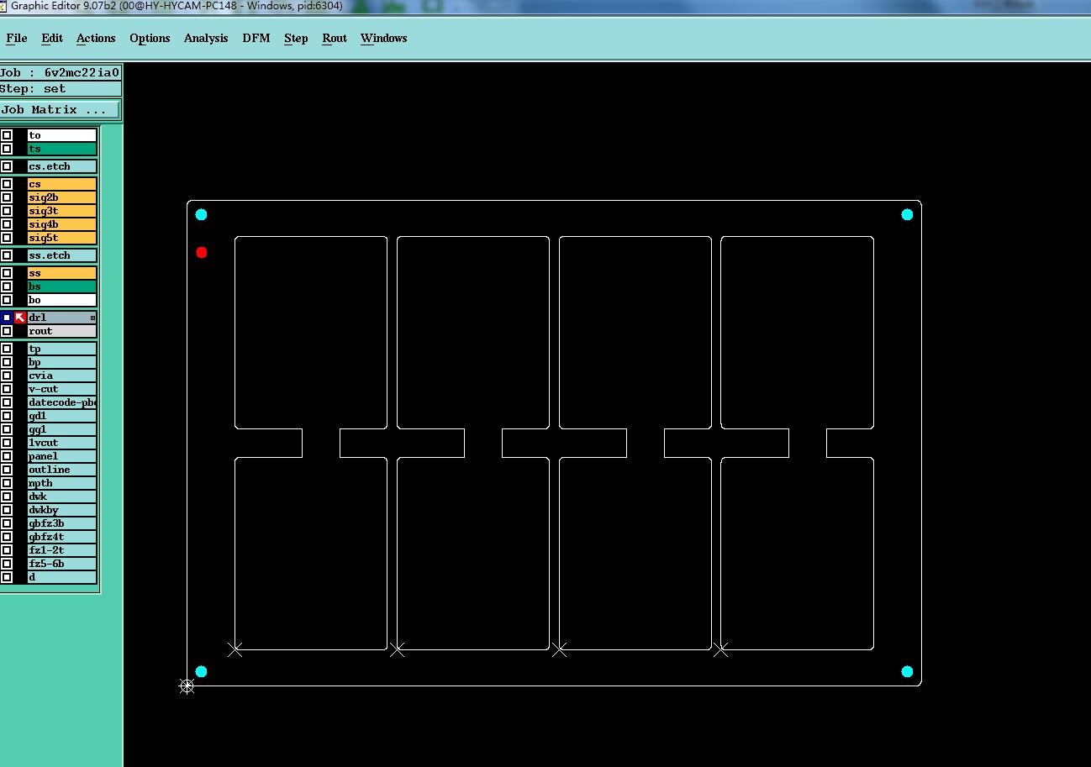Select the red drill pad on the canvas

(x=202, y=252)
